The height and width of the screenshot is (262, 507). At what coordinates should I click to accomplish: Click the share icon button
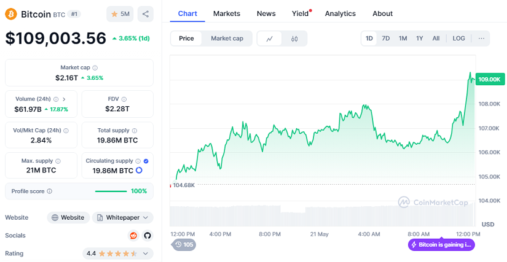tap(146, 14)
